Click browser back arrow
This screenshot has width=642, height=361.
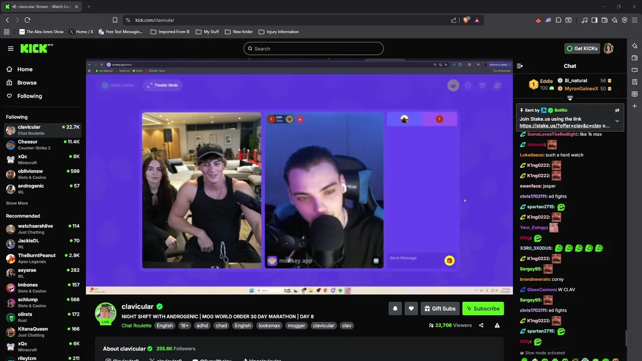pos(7,20)
